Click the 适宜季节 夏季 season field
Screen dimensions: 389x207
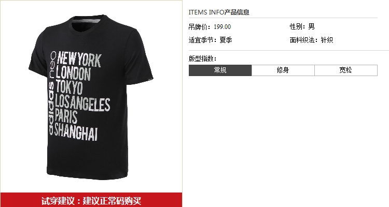click(x=210, y=40)
